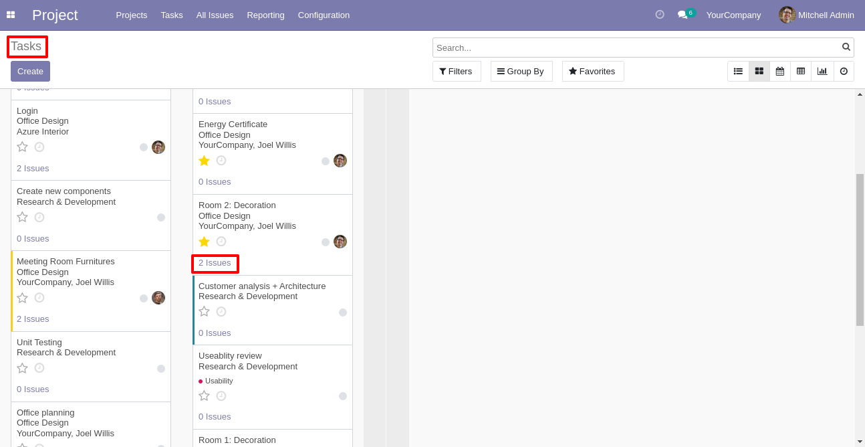The width and height of the screenshot is (865, 447).
Task: Open 0 Issues link on Useablity review
Action: (x=215, y=417)
